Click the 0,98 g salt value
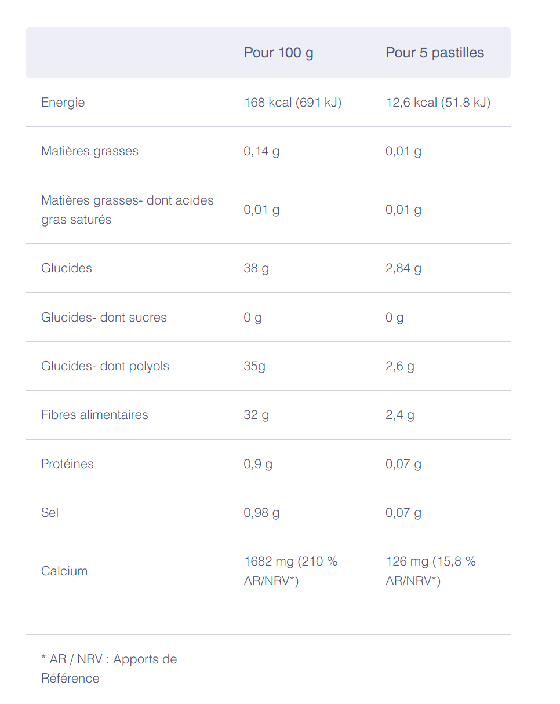The image size is (560, 704). [261, 513]
